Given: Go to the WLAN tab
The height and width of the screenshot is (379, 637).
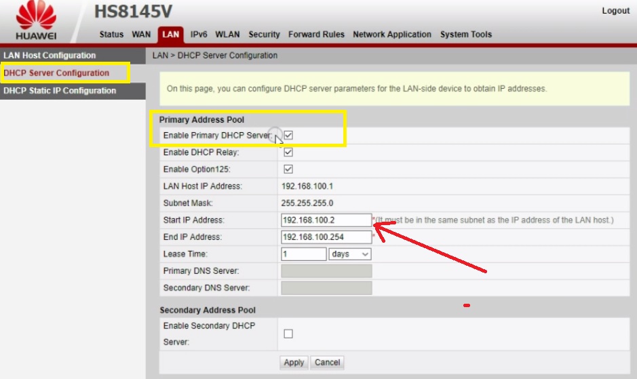Looking at the screenshot, I should point(228,35).
